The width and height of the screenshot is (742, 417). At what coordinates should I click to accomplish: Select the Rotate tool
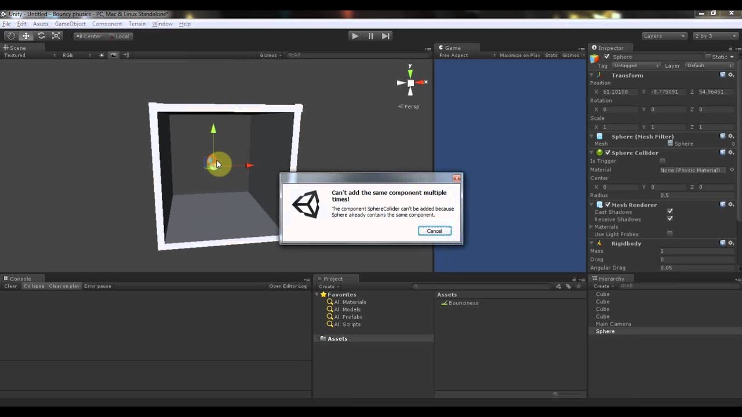(41, 36)
